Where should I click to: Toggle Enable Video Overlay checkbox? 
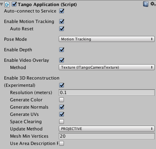pos(62,60)
